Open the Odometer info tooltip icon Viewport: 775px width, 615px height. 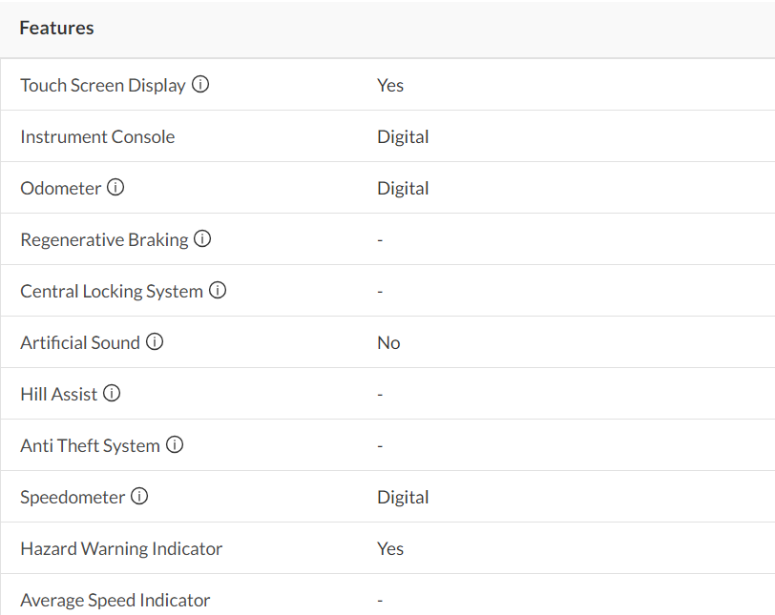pos(115,188)
